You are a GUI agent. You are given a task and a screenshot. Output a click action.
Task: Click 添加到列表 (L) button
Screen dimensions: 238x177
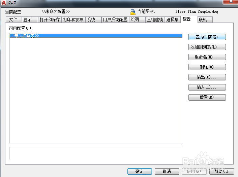[207, 47]
